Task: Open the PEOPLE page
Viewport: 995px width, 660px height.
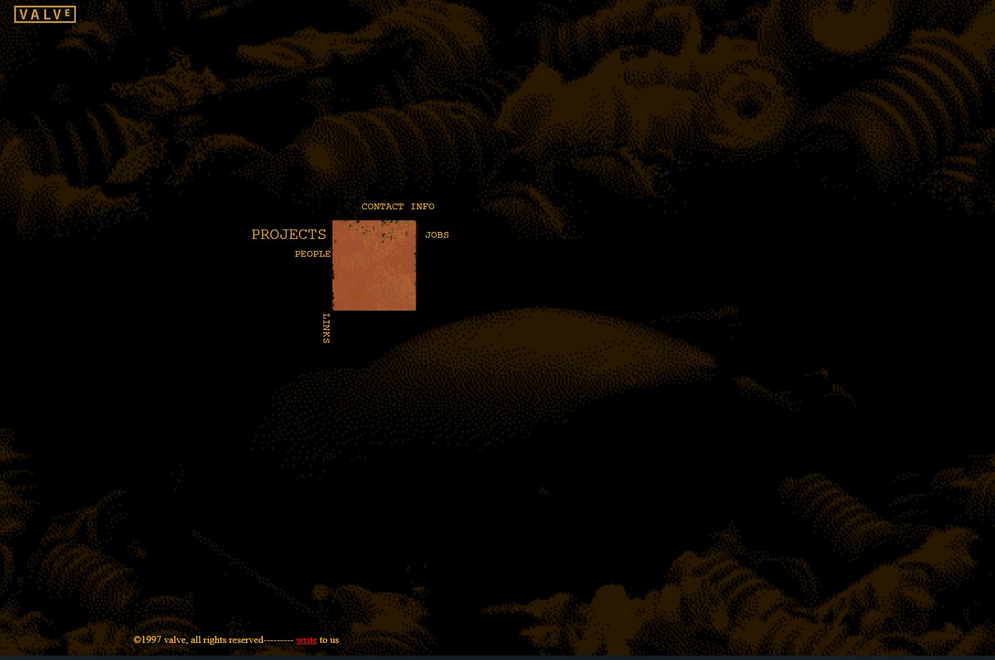Action: (313, 254)
